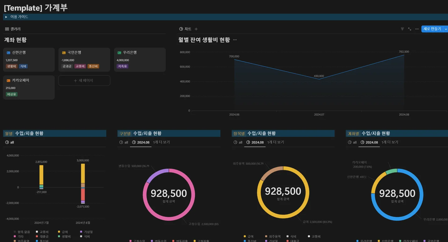448x242 pixels.
Task: Expand 1개 더 보기 under 구분별 수입/지출 현황
Action: pyautogui.click(x=161, y=142)
